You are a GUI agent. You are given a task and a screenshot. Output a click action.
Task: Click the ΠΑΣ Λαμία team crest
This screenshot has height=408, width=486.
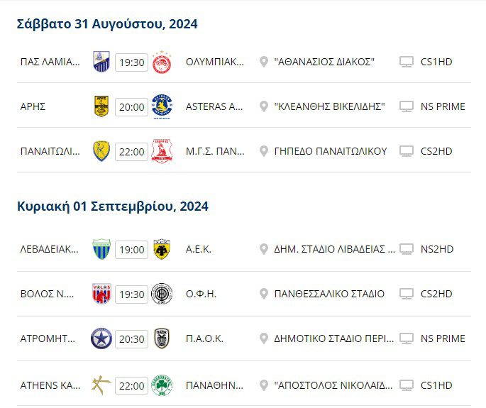(x=101, y=62)
